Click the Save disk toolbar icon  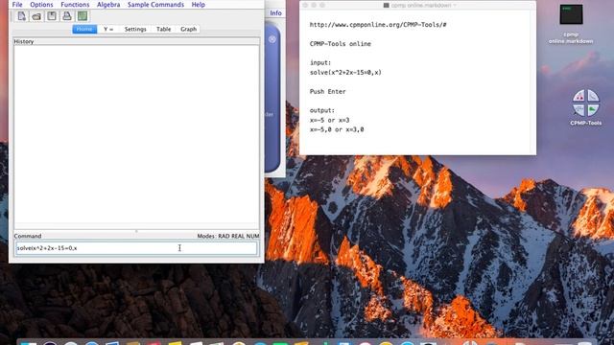(x=52, y=16)
